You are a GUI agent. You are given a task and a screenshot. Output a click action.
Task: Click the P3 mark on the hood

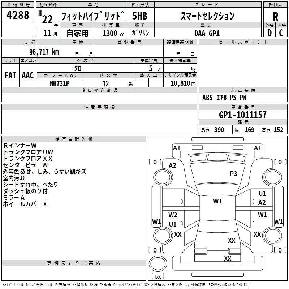coord(233,174)
